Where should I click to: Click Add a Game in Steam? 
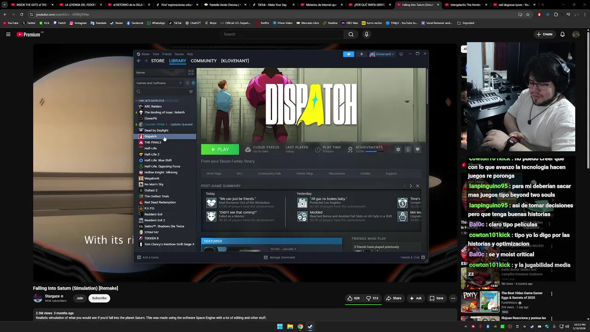point(148,257)
